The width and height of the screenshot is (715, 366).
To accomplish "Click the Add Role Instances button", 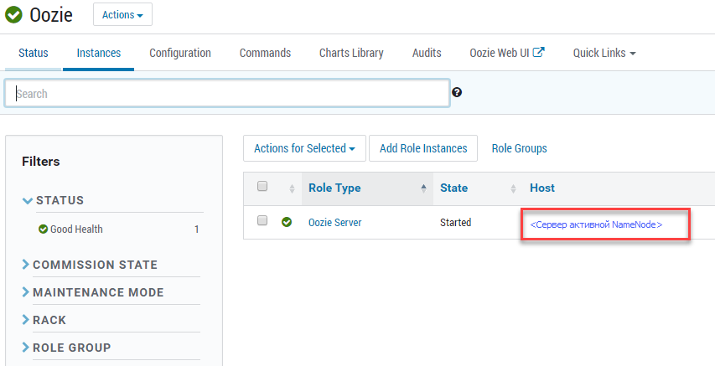I will 423,148.
